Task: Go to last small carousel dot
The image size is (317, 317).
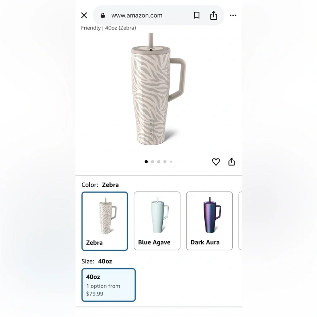Action: pyautogui.click(x=171, y=162)
